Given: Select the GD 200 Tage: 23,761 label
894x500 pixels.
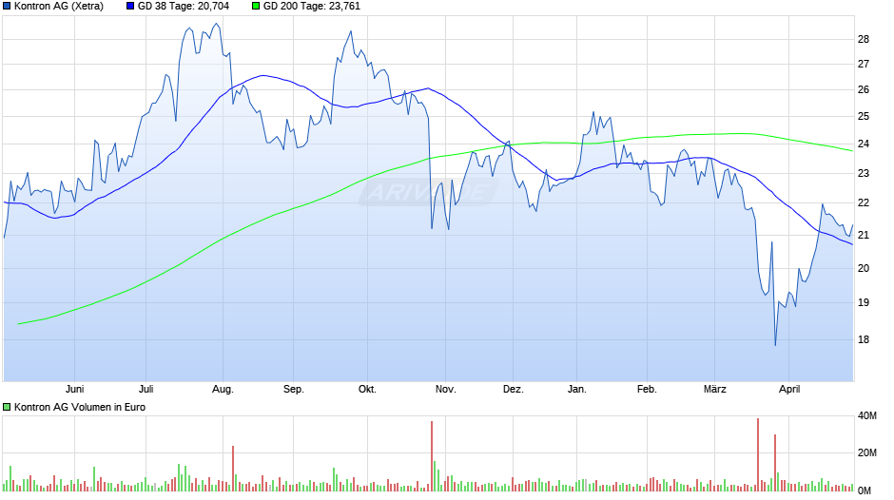Looking at the screenshot, I should pyautogui.click(x=311, y=7).
